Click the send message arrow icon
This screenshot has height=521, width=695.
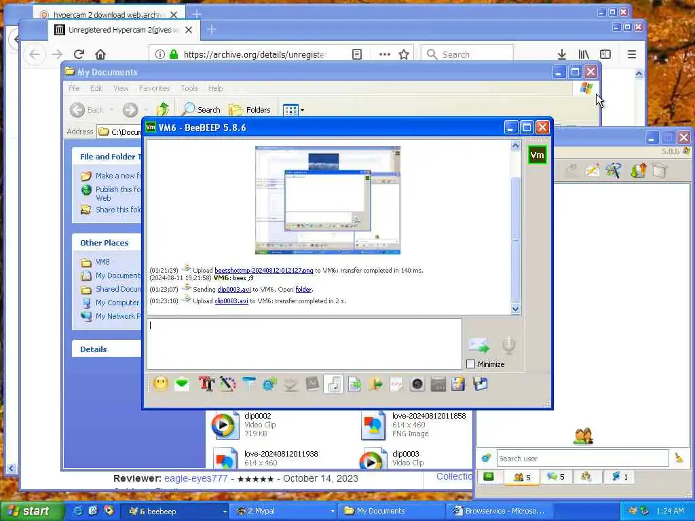point(478,345)
